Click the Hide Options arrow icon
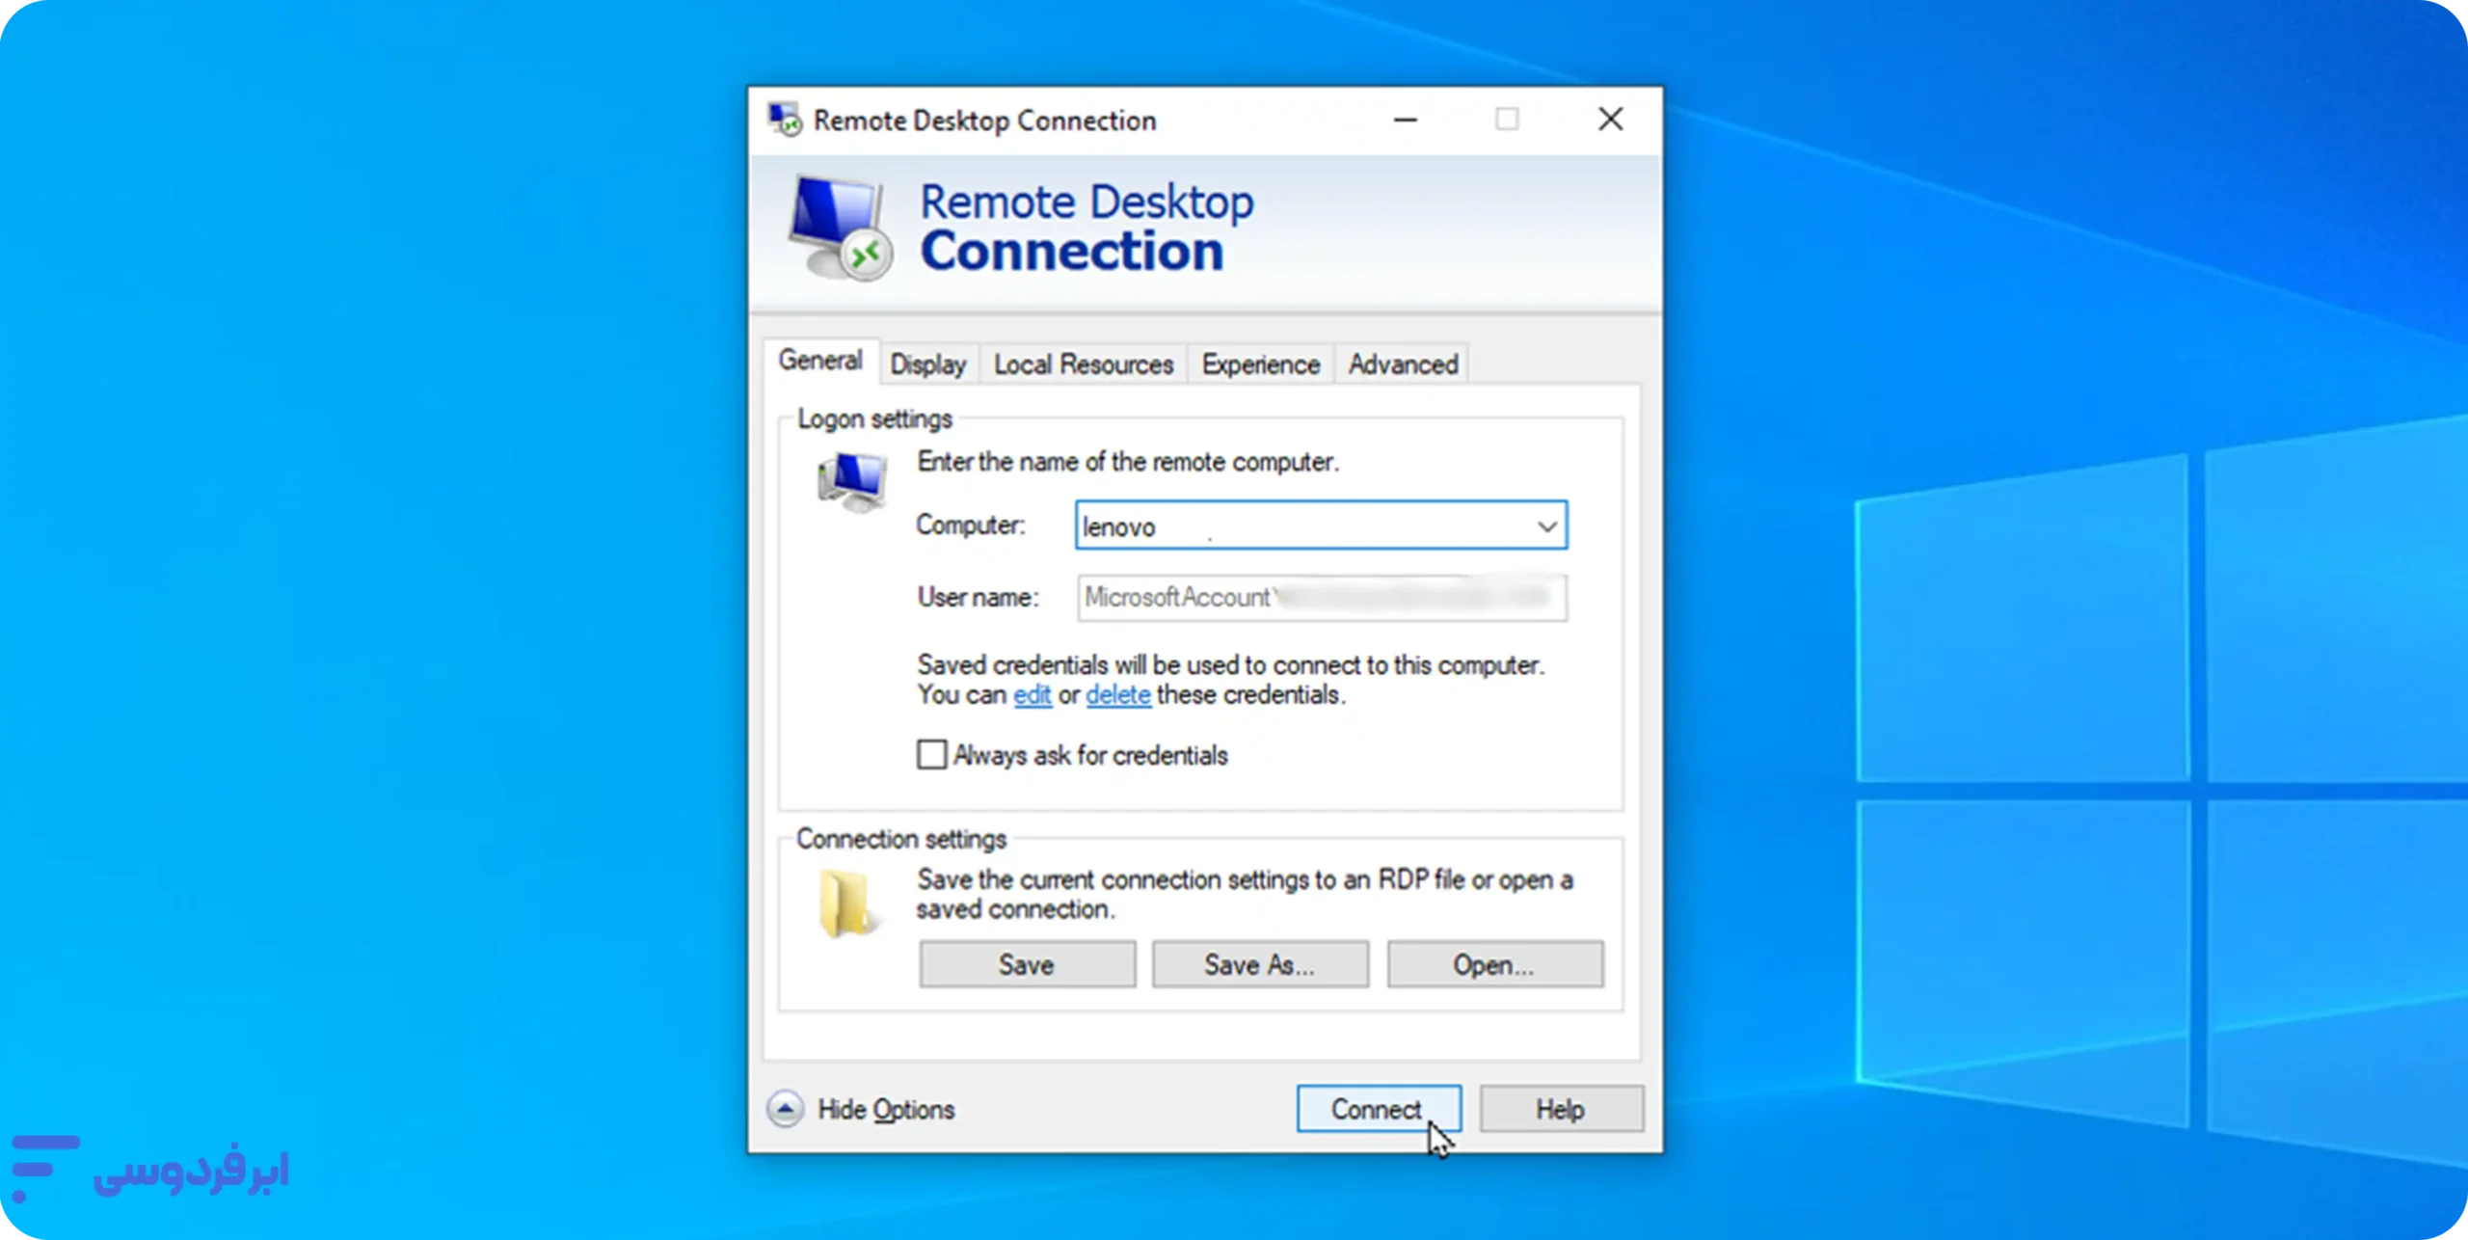The image size is (2468, 1240). (x=786, y=1109)
